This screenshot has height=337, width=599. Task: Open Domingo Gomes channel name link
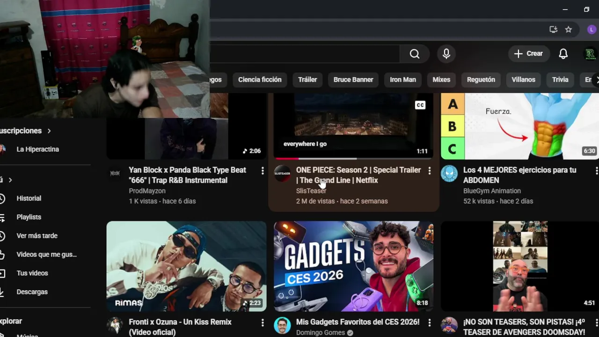pos(321,333)
